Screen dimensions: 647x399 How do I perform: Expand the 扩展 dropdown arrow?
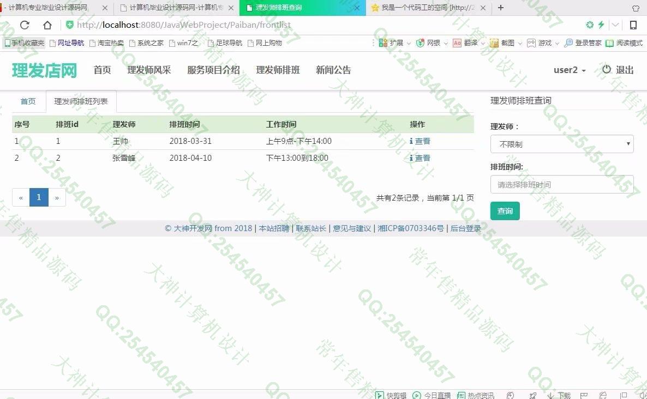tap(409, 43)
